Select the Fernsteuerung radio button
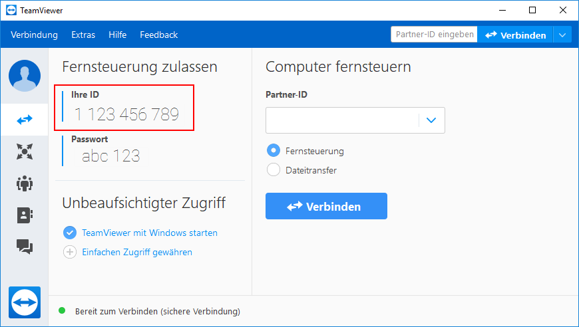The width and height of the screenshot is (579, 327). click(274, 151)
